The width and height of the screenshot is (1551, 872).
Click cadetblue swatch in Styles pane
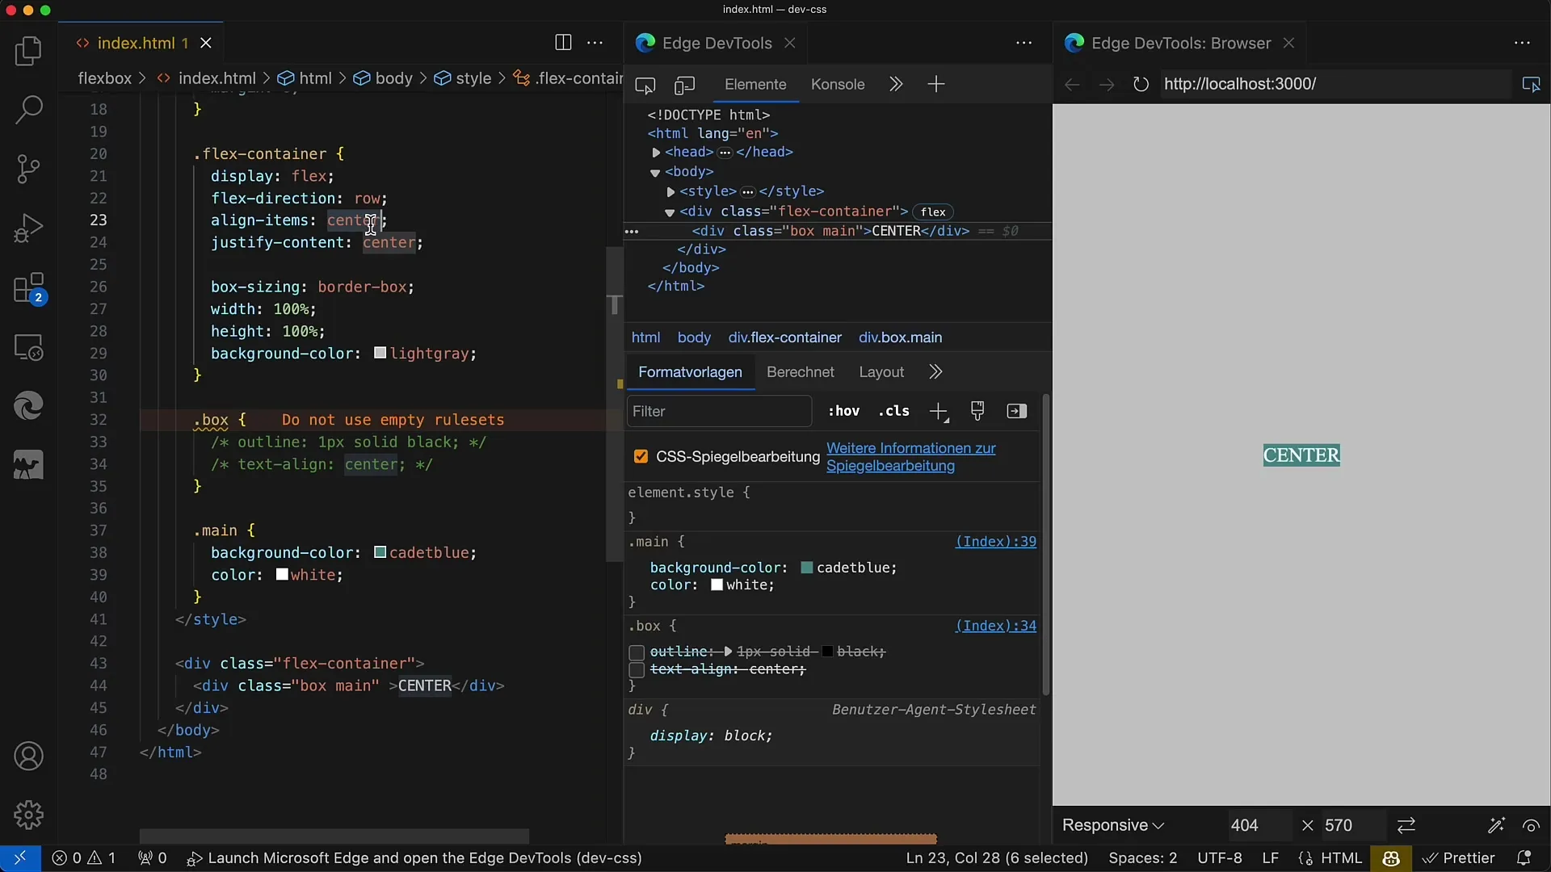806,568
